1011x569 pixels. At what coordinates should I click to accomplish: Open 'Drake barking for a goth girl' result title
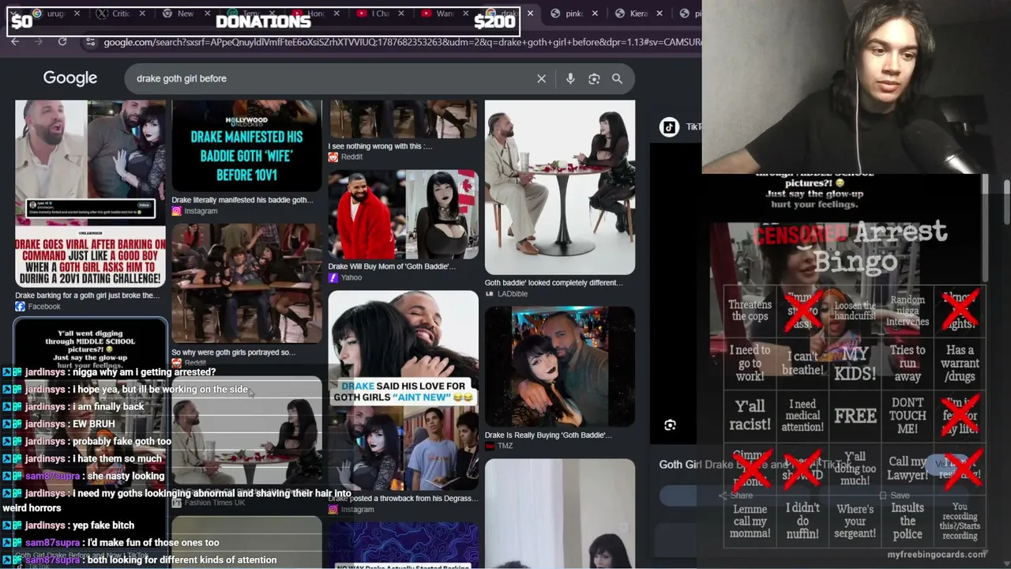point(87,296)
